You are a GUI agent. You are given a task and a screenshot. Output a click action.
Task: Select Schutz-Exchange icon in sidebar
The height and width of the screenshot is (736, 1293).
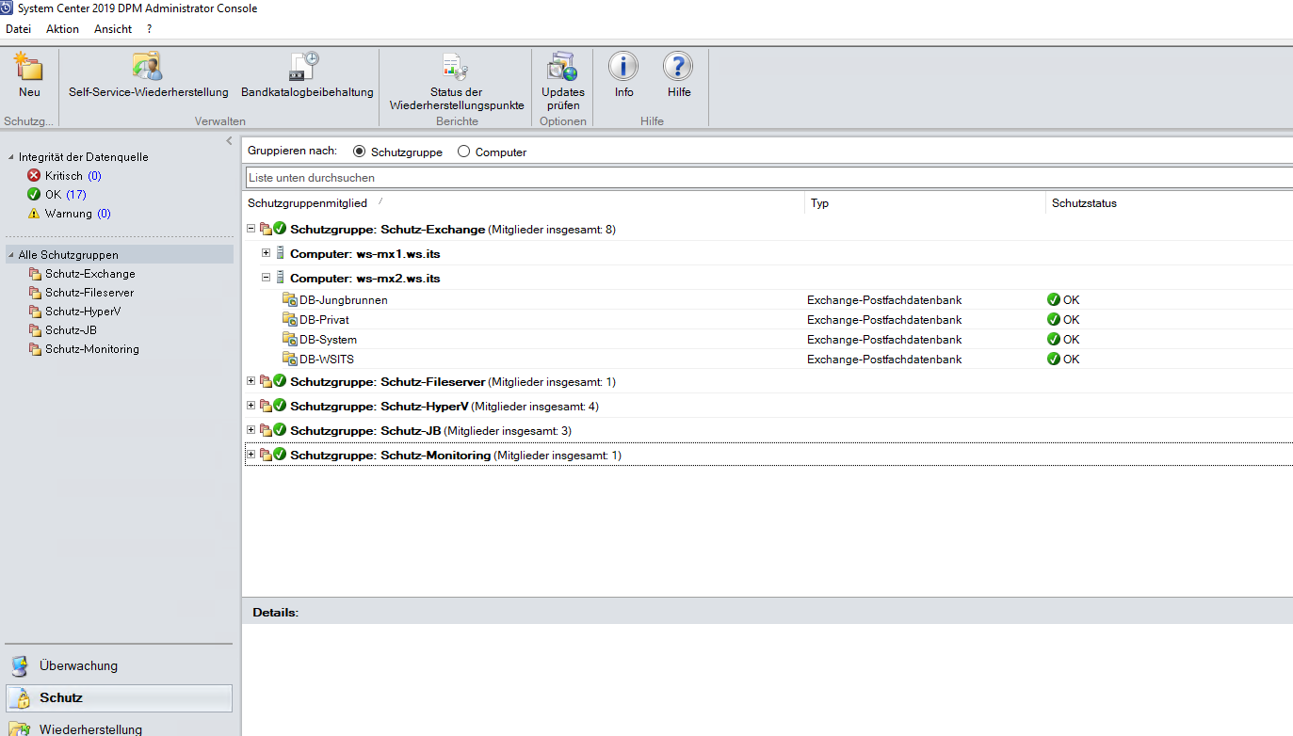36,274
